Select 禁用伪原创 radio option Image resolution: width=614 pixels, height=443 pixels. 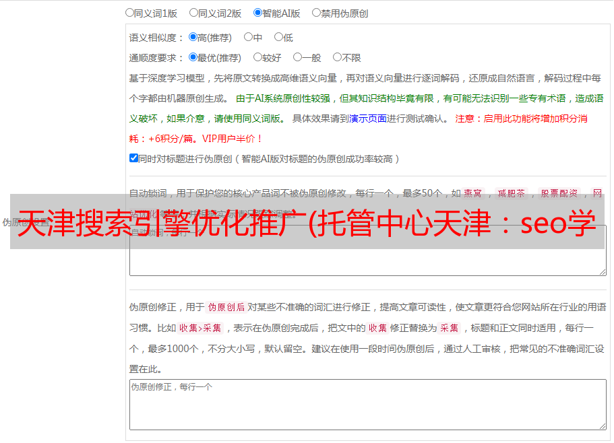[x=316, y=13]
